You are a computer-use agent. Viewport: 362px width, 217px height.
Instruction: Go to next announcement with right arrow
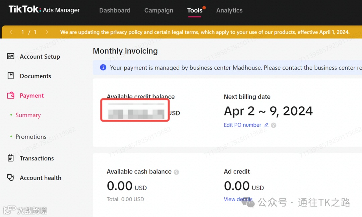pos(47,32)
